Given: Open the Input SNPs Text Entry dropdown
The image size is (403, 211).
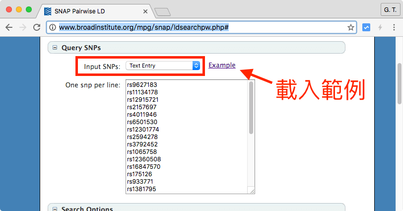Looking at the screenshot, I should pos(163,66).
